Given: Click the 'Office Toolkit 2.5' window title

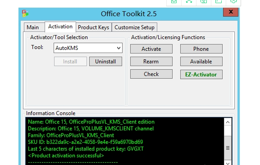Looking at the screenshot, I should point(129,14).
